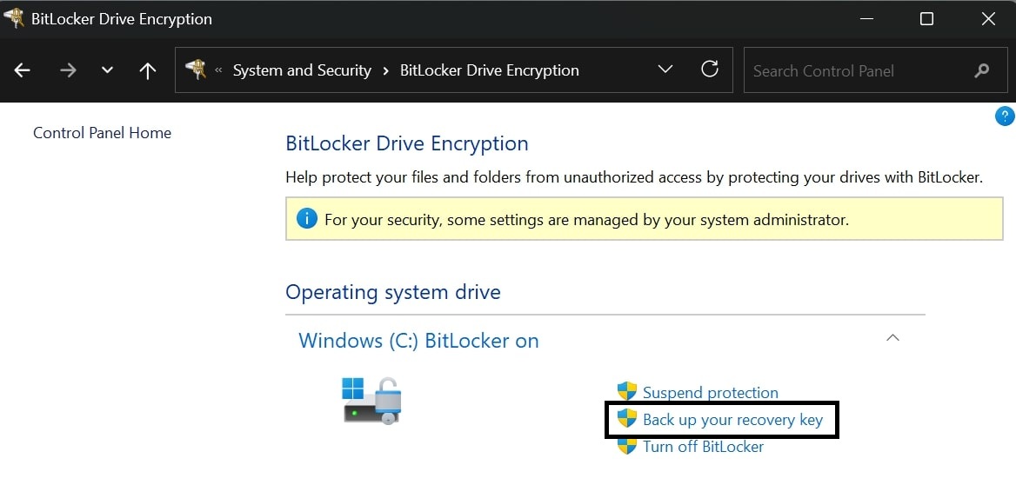Select BitLocker Drive Encryption breadcrumb

click(489, 70)
